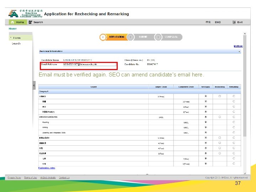This screenshot has height=192, width=256.
Task: Click the Subject column header
Action: (x=94, y=87)
